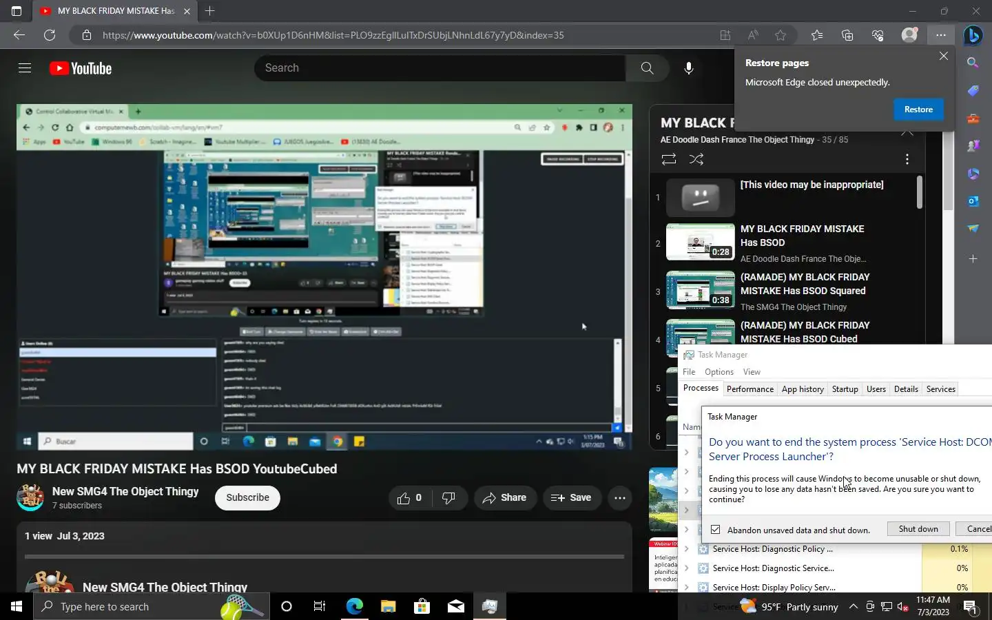The width and height of the screenshot is (992, 620).
Task: Dismiss the Restore pages popup
Action: 944,56
